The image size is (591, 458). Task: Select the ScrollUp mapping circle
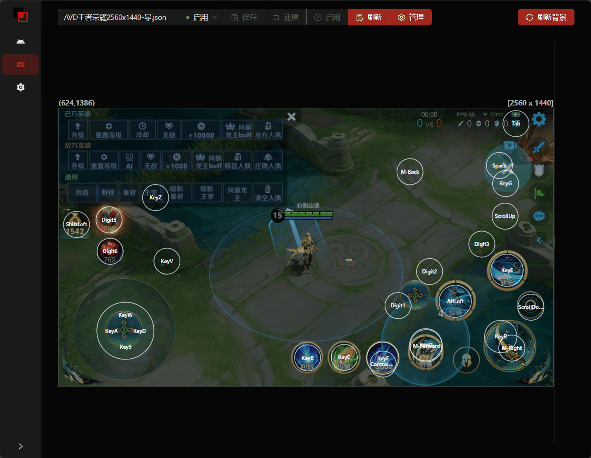(x=505, y=216)
